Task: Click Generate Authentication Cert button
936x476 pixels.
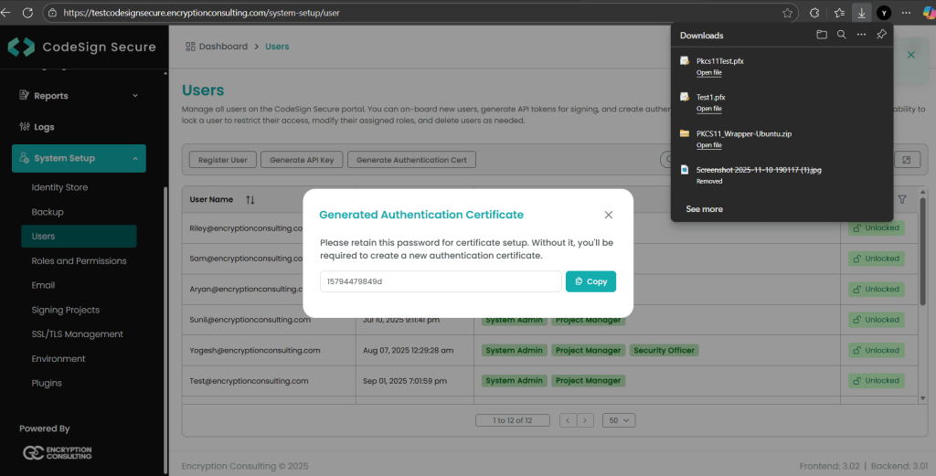Action: pos(412,160)
